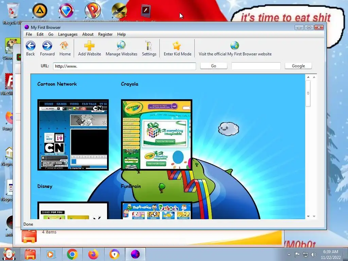Click the FunBrain heading text
The image size is (348, 261).
point(131,186)
